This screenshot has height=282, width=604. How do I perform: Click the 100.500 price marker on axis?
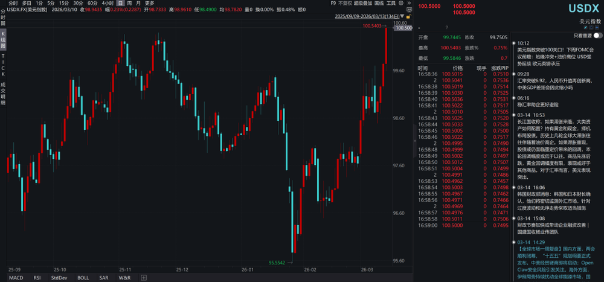(x=403, y=28)
